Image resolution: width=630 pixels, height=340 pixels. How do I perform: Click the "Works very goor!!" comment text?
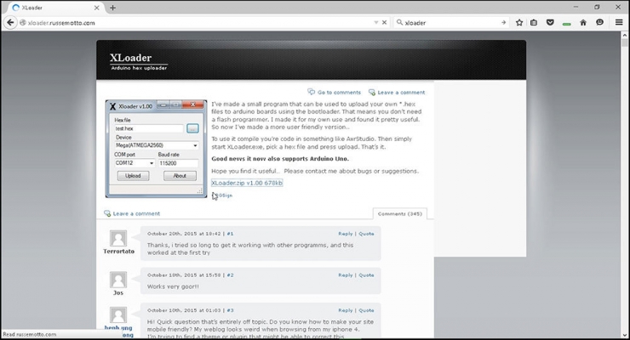tap(173, 286)
